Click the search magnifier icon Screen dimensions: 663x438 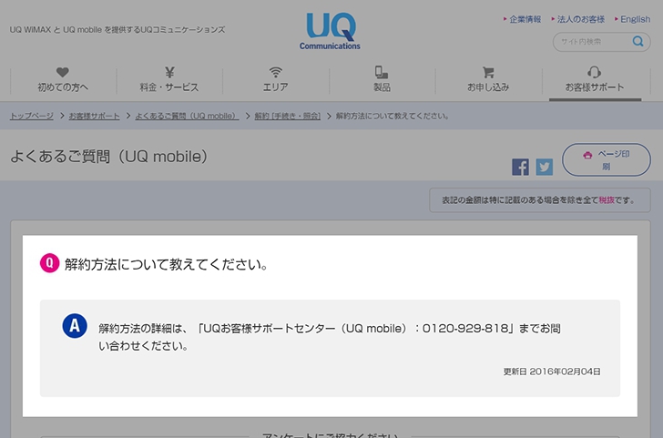pos(637,42)
